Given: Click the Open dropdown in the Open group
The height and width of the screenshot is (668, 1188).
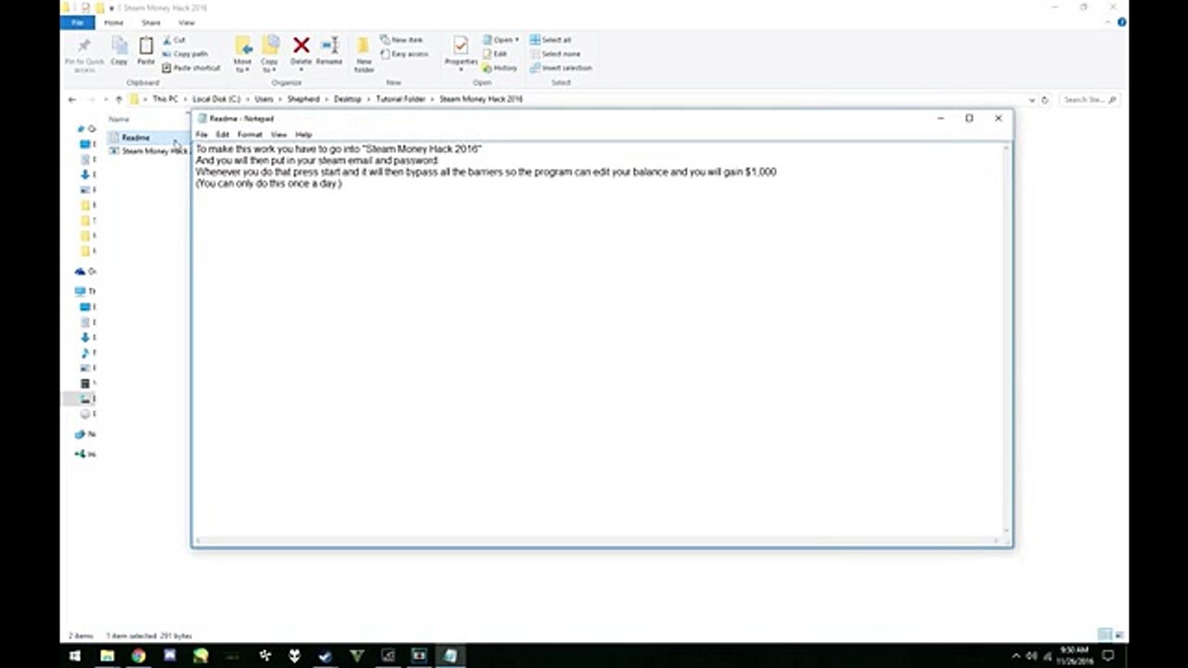Looking at the screenshot, I should coord(501,41).
